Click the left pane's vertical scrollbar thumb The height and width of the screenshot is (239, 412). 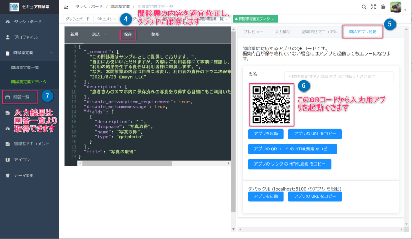(233, 122)
